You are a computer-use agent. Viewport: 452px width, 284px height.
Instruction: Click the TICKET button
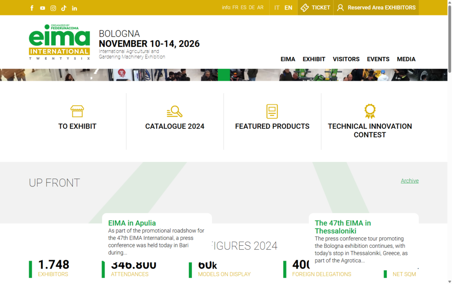(315, 7)
